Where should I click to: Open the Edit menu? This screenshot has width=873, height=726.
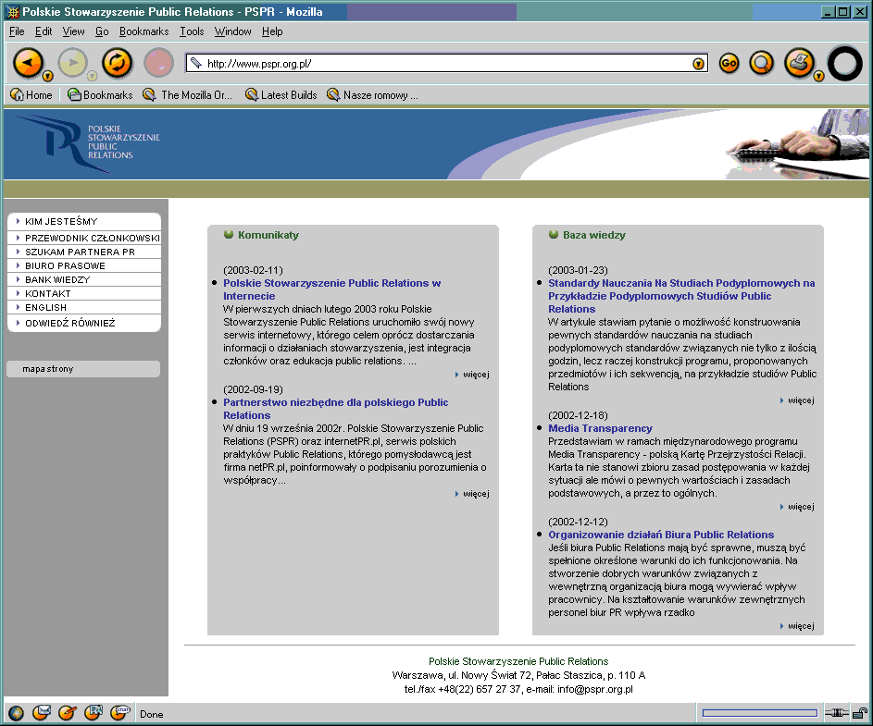pyautogui.click(x=44, y=31)
